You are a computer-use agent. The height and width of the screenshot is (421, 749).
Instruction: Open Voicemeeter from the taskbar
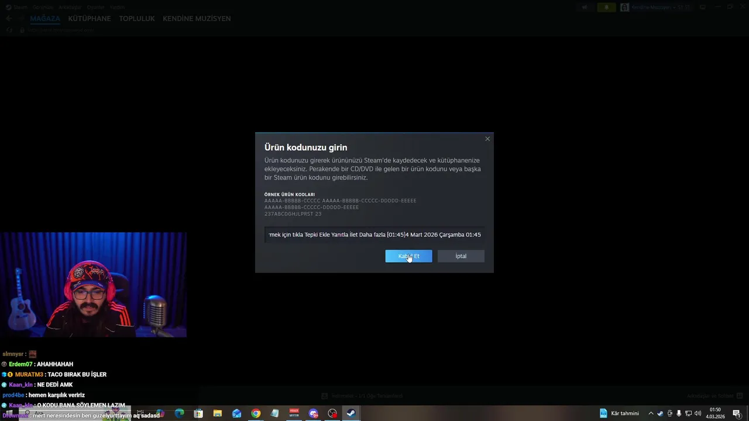coord(294,413)
